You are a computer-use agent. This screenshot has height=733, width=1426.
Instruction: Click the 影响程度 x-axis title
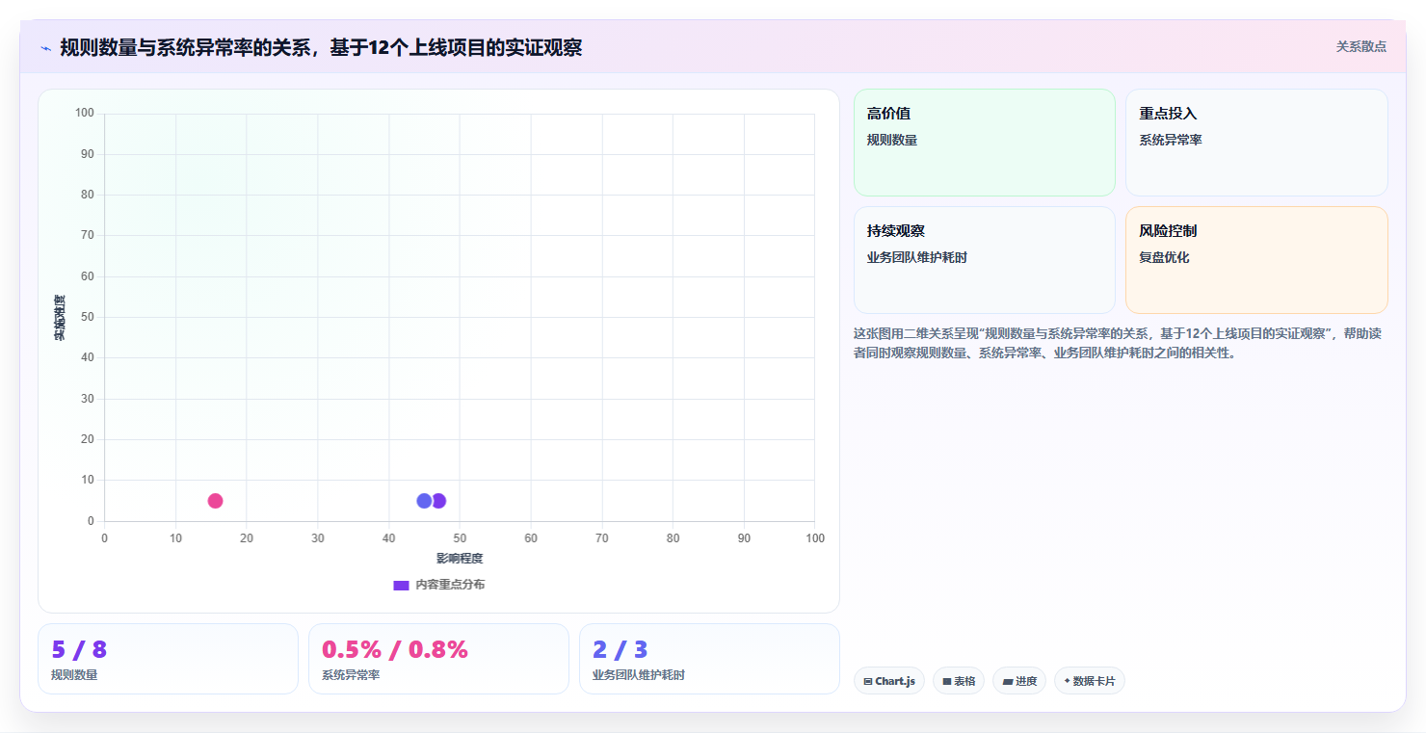click(460, 559)
